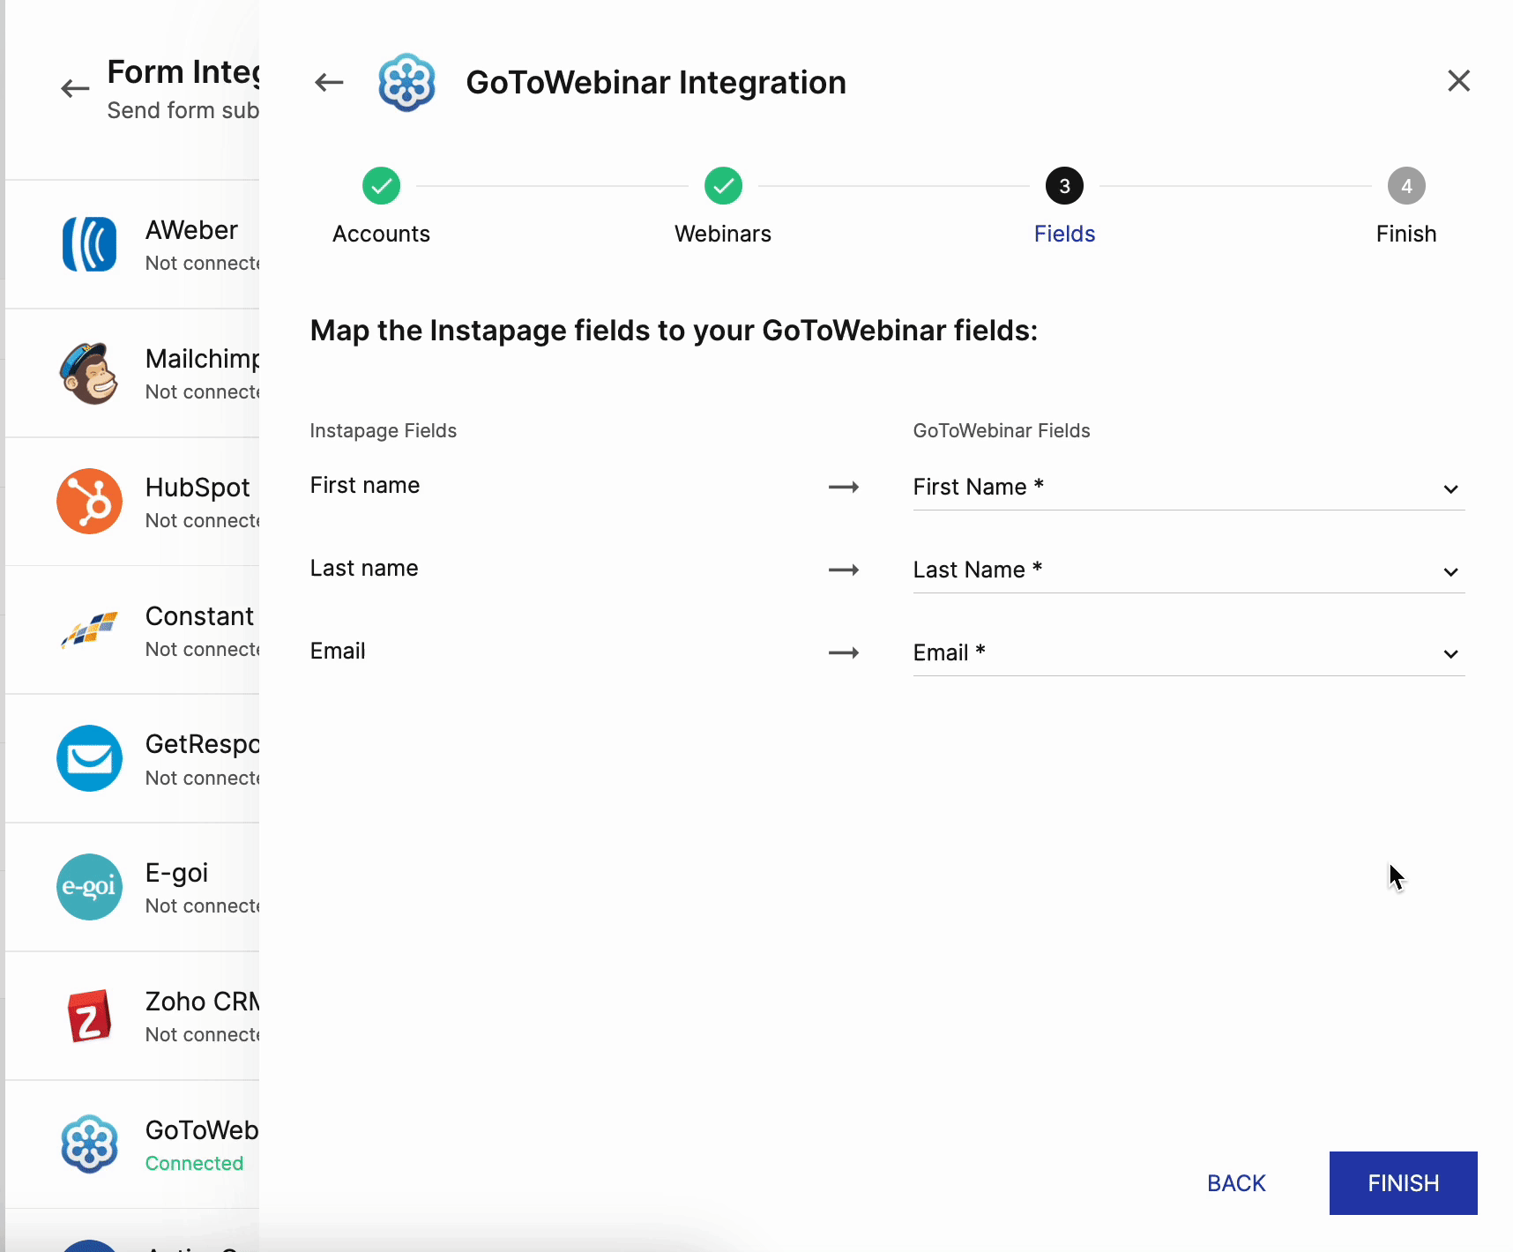
Task: Open the Zoho CRM icon
Action: (x=89, y=1016)
